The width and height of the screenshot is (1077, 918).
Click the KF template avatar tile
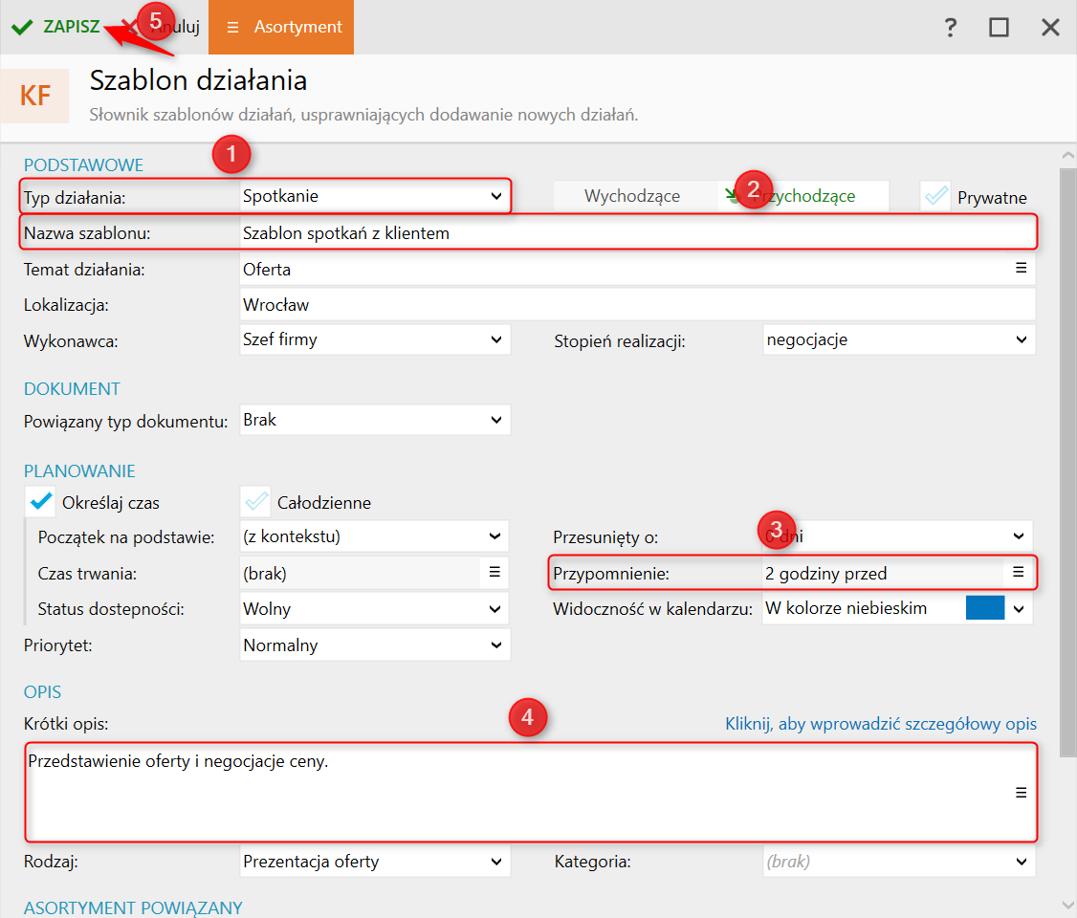coord(35,97)
